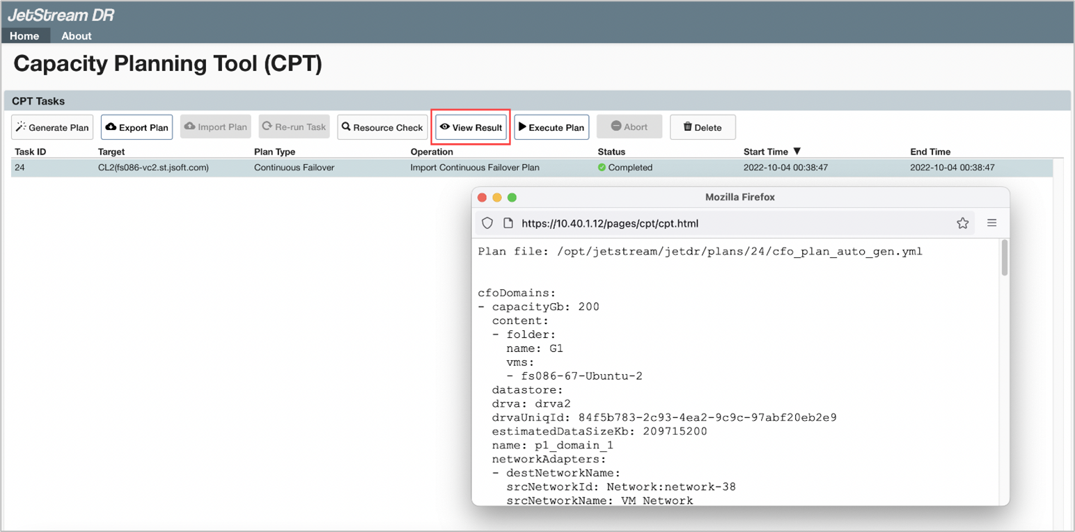Select the task row with ID 24
Viewport: 1075px width, 532px height.
click(x=278, y=168)
